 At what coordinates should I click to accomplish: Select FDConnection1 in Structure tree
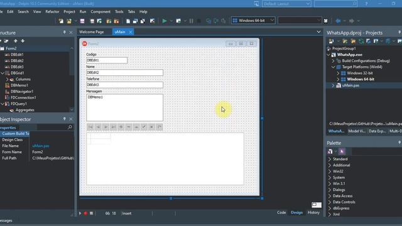[23, 98]
